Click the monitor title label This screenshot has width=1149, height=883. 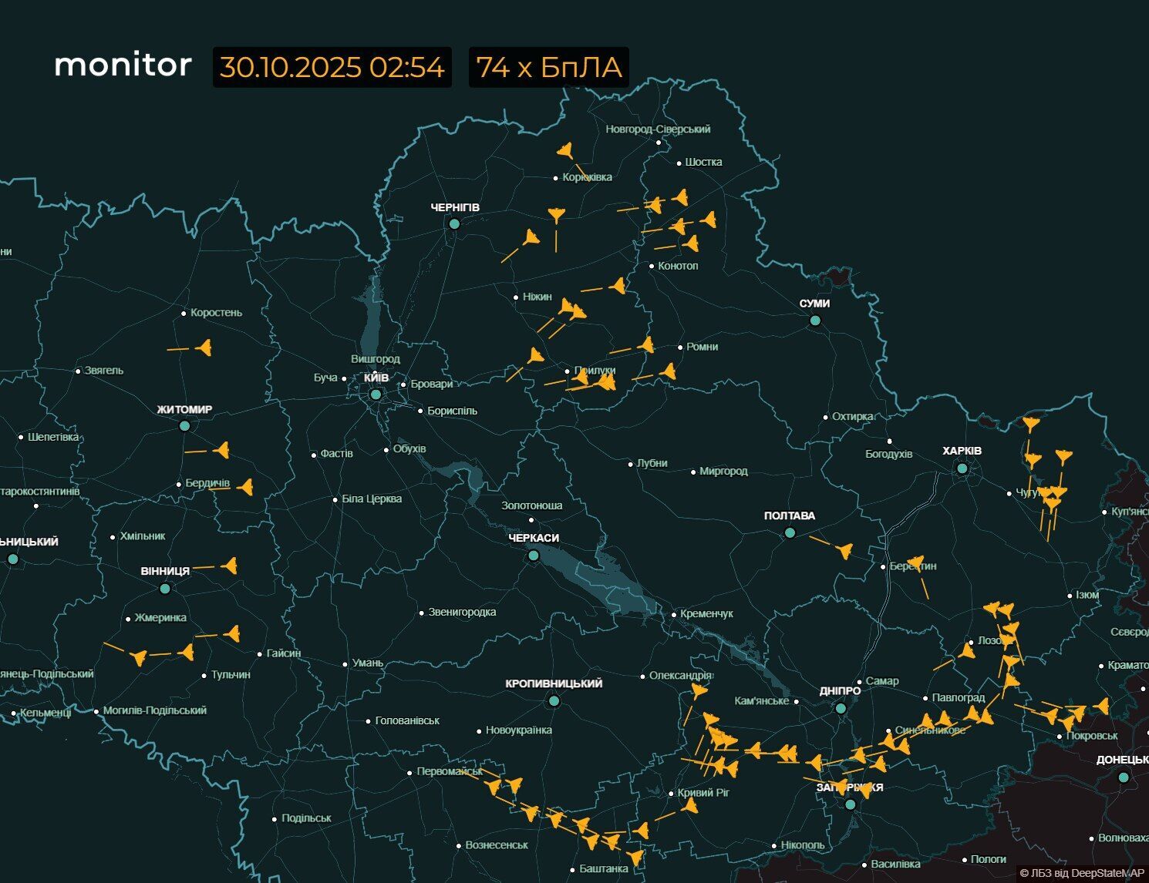pos(123,65)
